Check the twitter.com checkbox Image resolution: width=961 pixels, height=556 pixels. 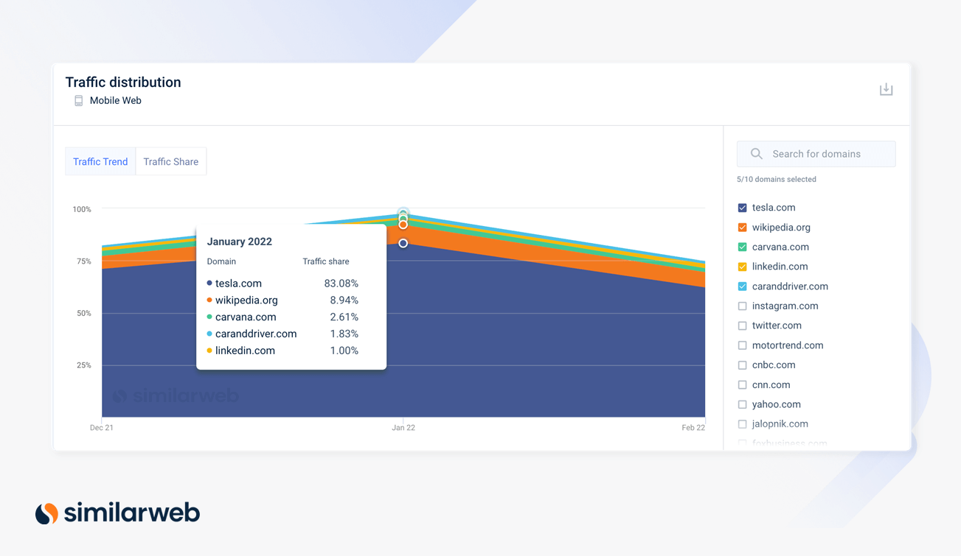tap(743, 325)
